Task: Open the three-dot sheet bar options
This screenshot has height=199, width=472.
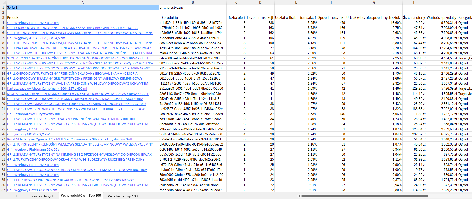Action: (293, 196)
